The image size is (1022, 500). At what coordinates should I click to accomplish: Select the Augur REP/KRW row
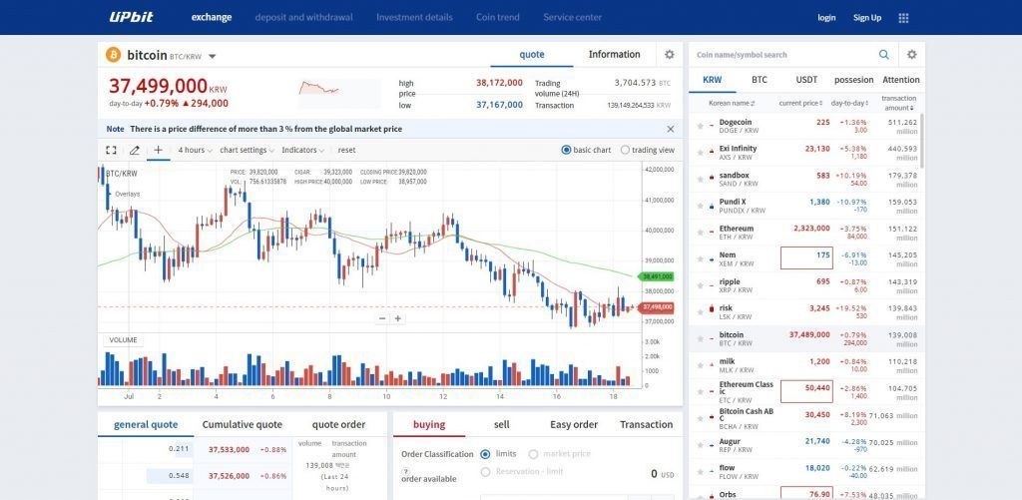click(806, 445)
